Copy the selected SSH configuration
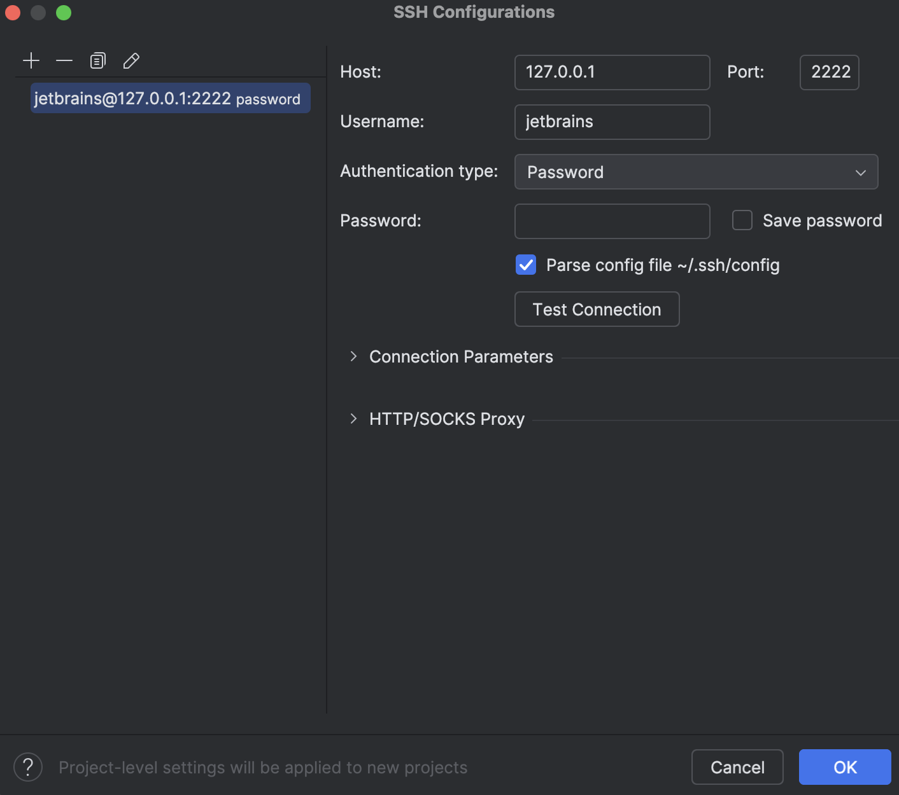Image resolution: width=899 pixels, height=795 pixels. click(97, 60)
